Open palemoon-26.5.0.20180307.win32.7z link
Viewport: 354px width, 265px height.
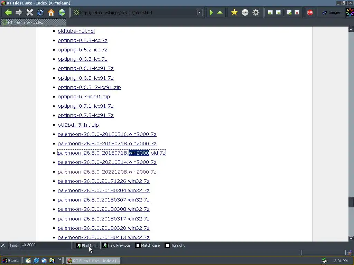tap(104, 200)
